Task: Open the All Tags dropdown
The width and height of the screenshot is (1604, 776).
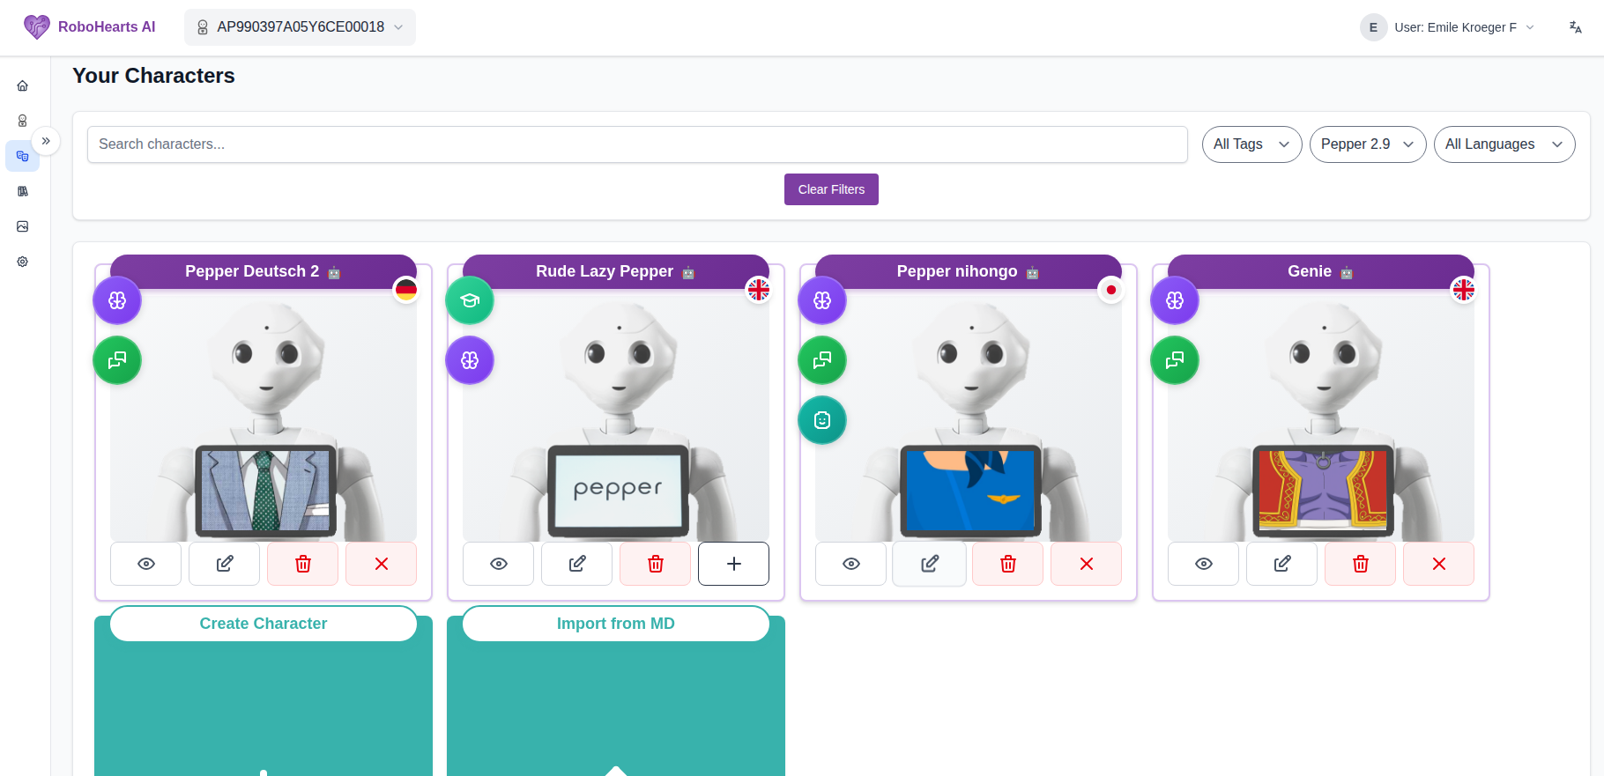Action: point(1251,144)
